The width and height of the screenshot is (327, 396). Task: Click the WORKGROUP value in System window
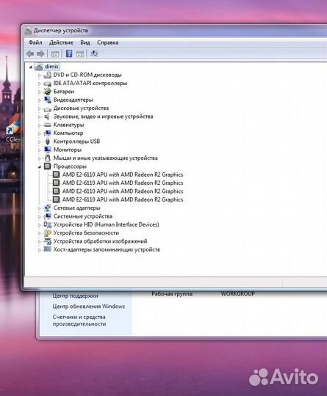point(238,294)
